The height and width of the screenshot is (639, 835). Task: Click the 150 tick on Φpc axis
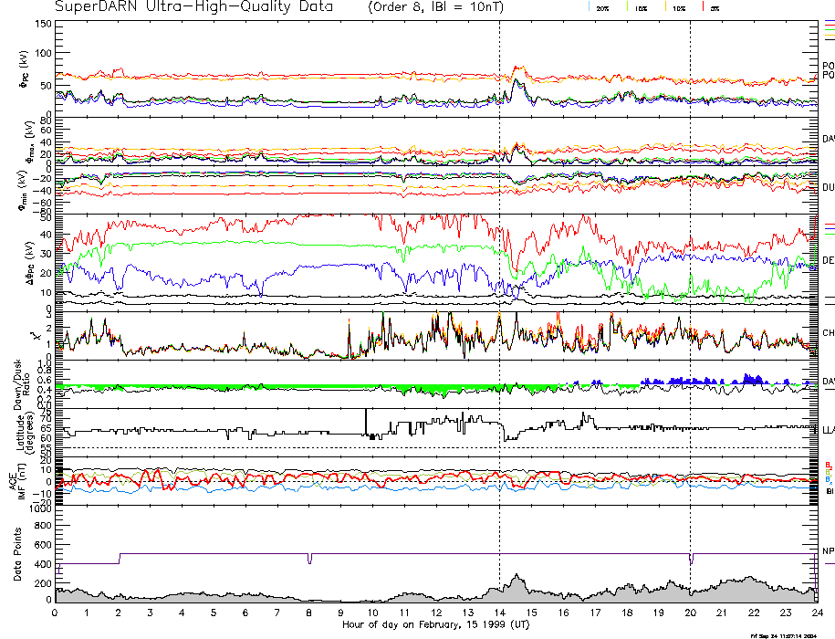click(x=43, y=24)
